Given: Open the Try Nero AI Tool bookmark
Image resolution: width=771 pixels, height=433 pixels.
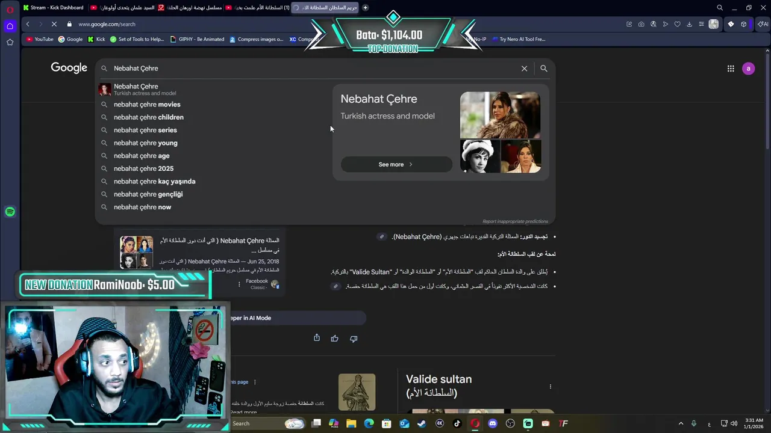Looking at the screenshot, I should [x=518, y=39].
